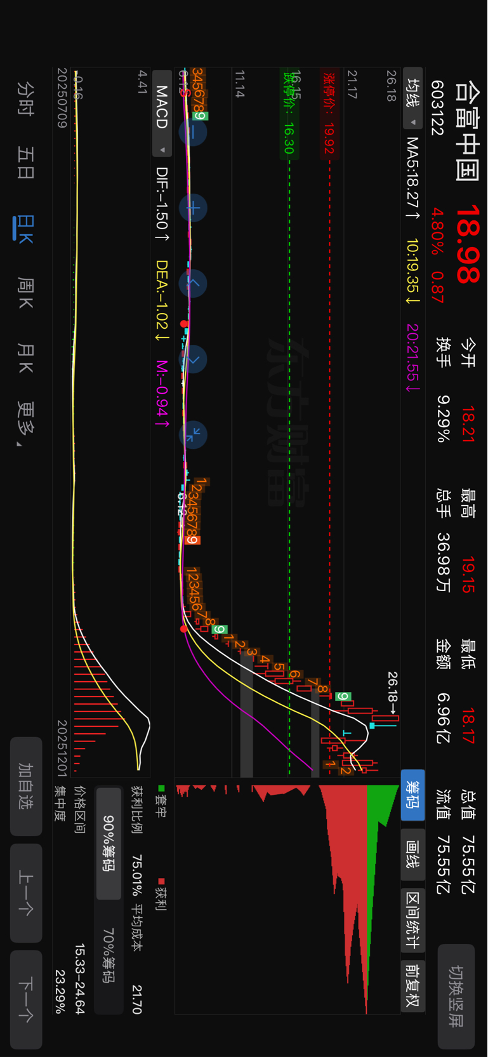Tap the 最低 18.17 value
The image size is (488, 1057).
coord(468,725)
